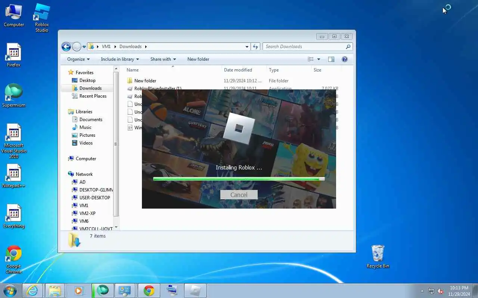Select Downloads in the navigation pane
Screen dimensions: 478x298
click(x=90, y=88)
